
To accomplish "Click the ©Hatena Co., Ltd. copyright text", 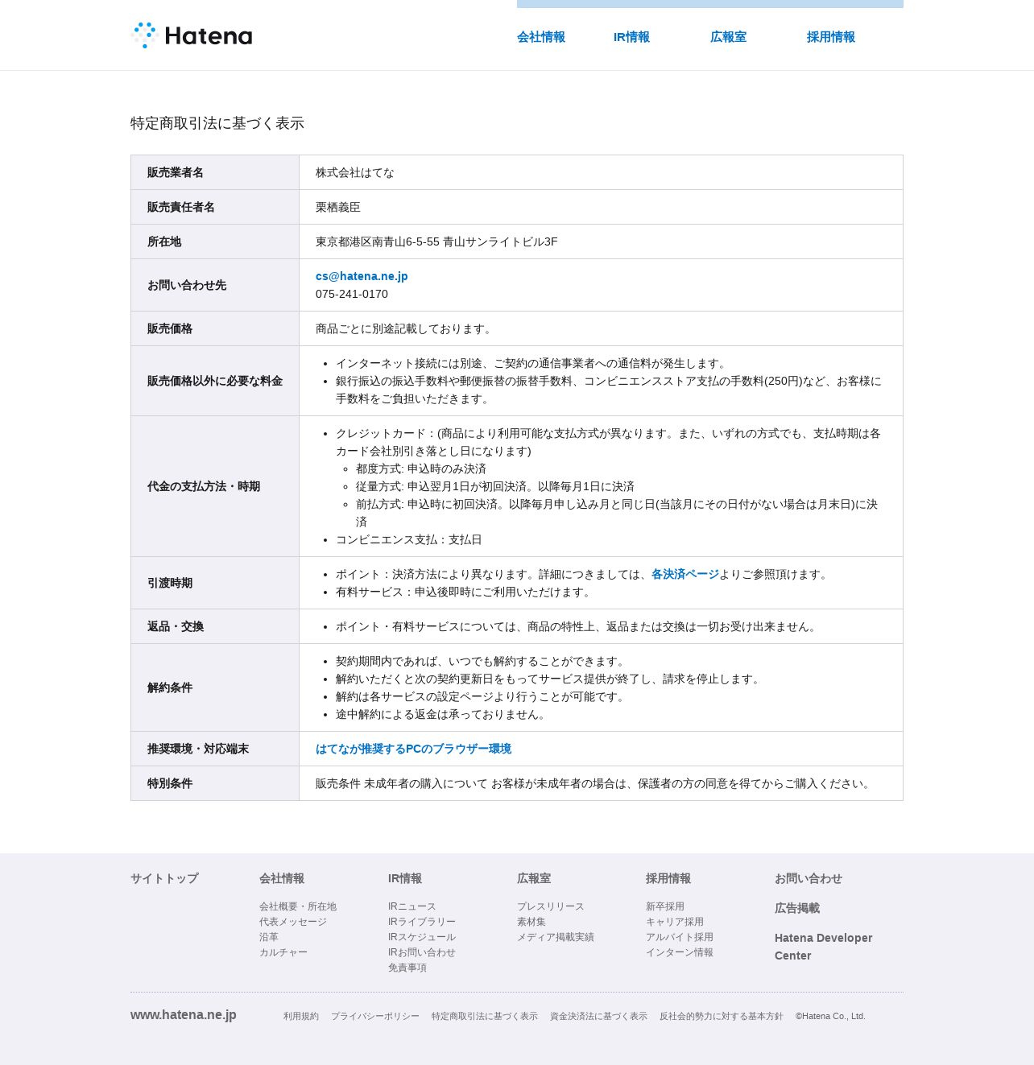I will coord(830,1016).
